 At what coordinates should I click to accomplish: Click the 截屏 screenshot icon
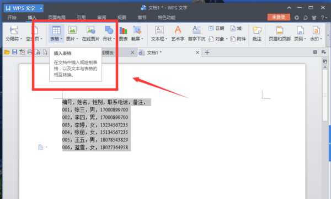tap(137, 30)
